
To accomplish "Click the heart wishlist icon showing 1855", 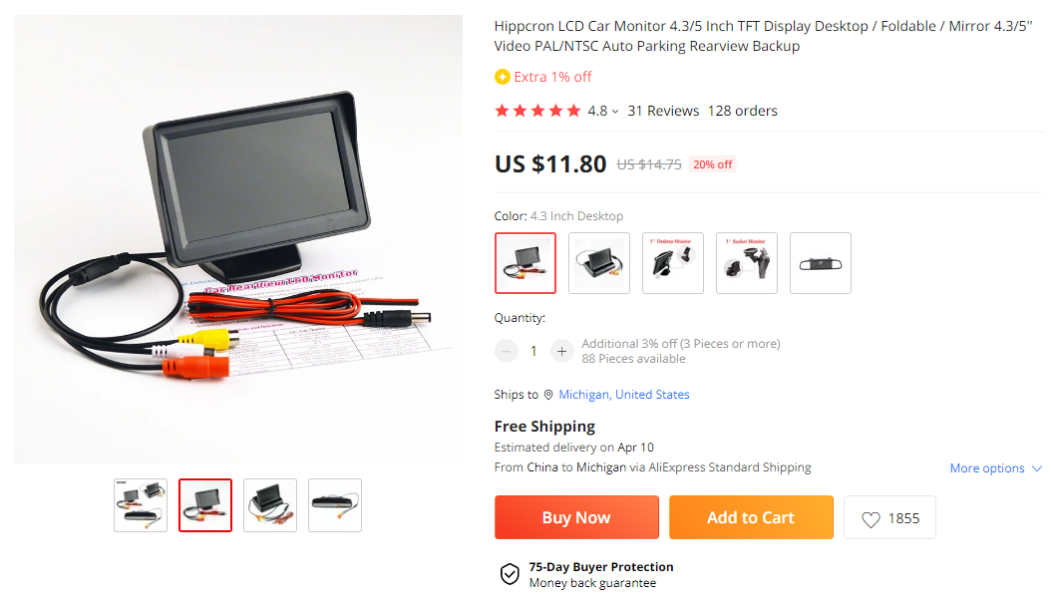I will [871, 519].
